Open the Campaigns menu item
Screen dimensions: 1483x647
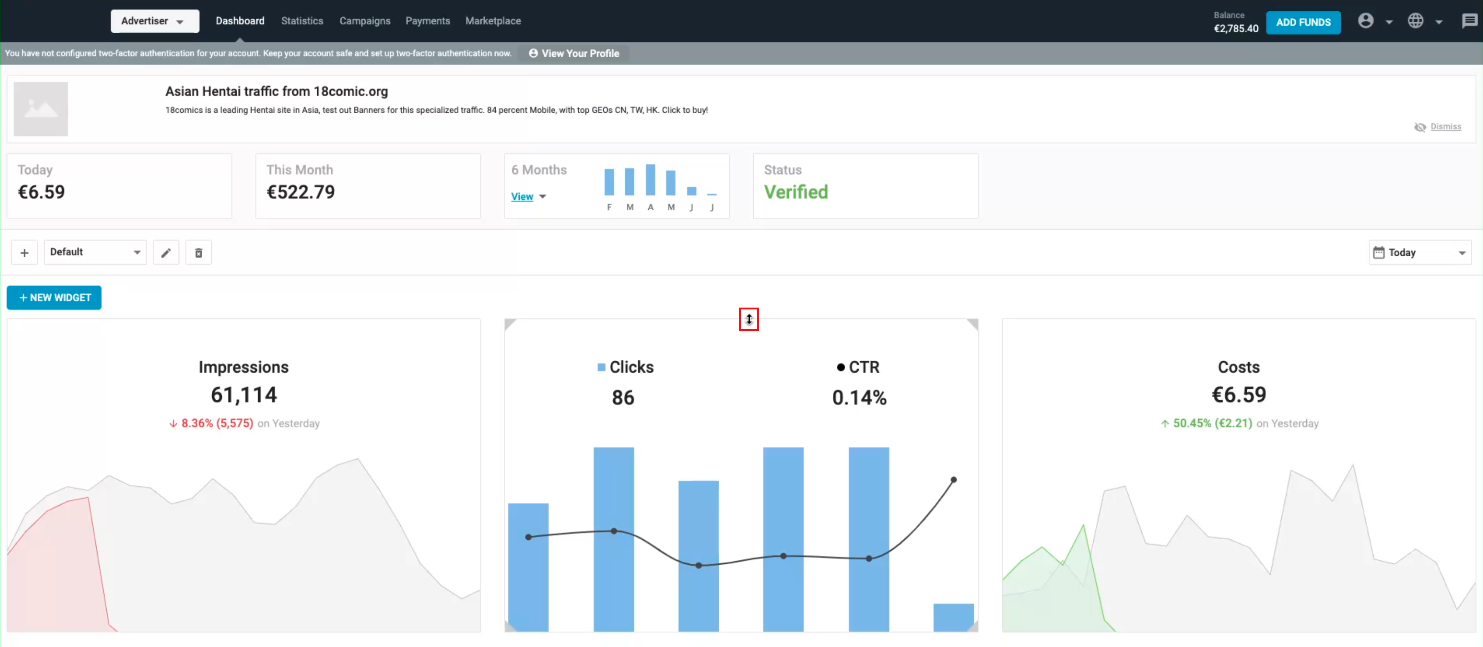pos(364,21)
